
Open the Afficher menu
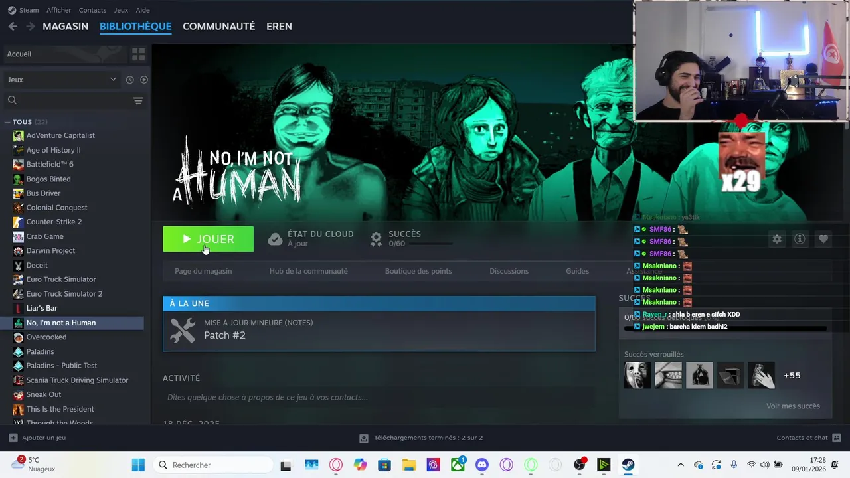tap(58, 10)
